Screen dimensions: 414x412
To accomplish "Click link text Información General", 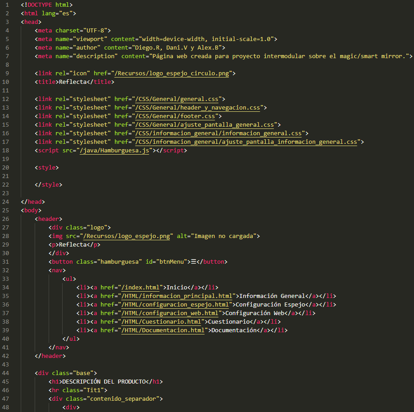I will pos(272,296).
